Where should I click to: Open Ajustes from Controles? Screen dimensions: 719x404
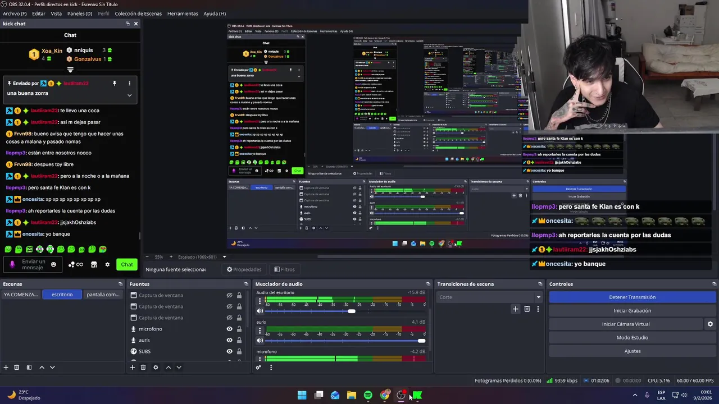(x=632, y=351)
